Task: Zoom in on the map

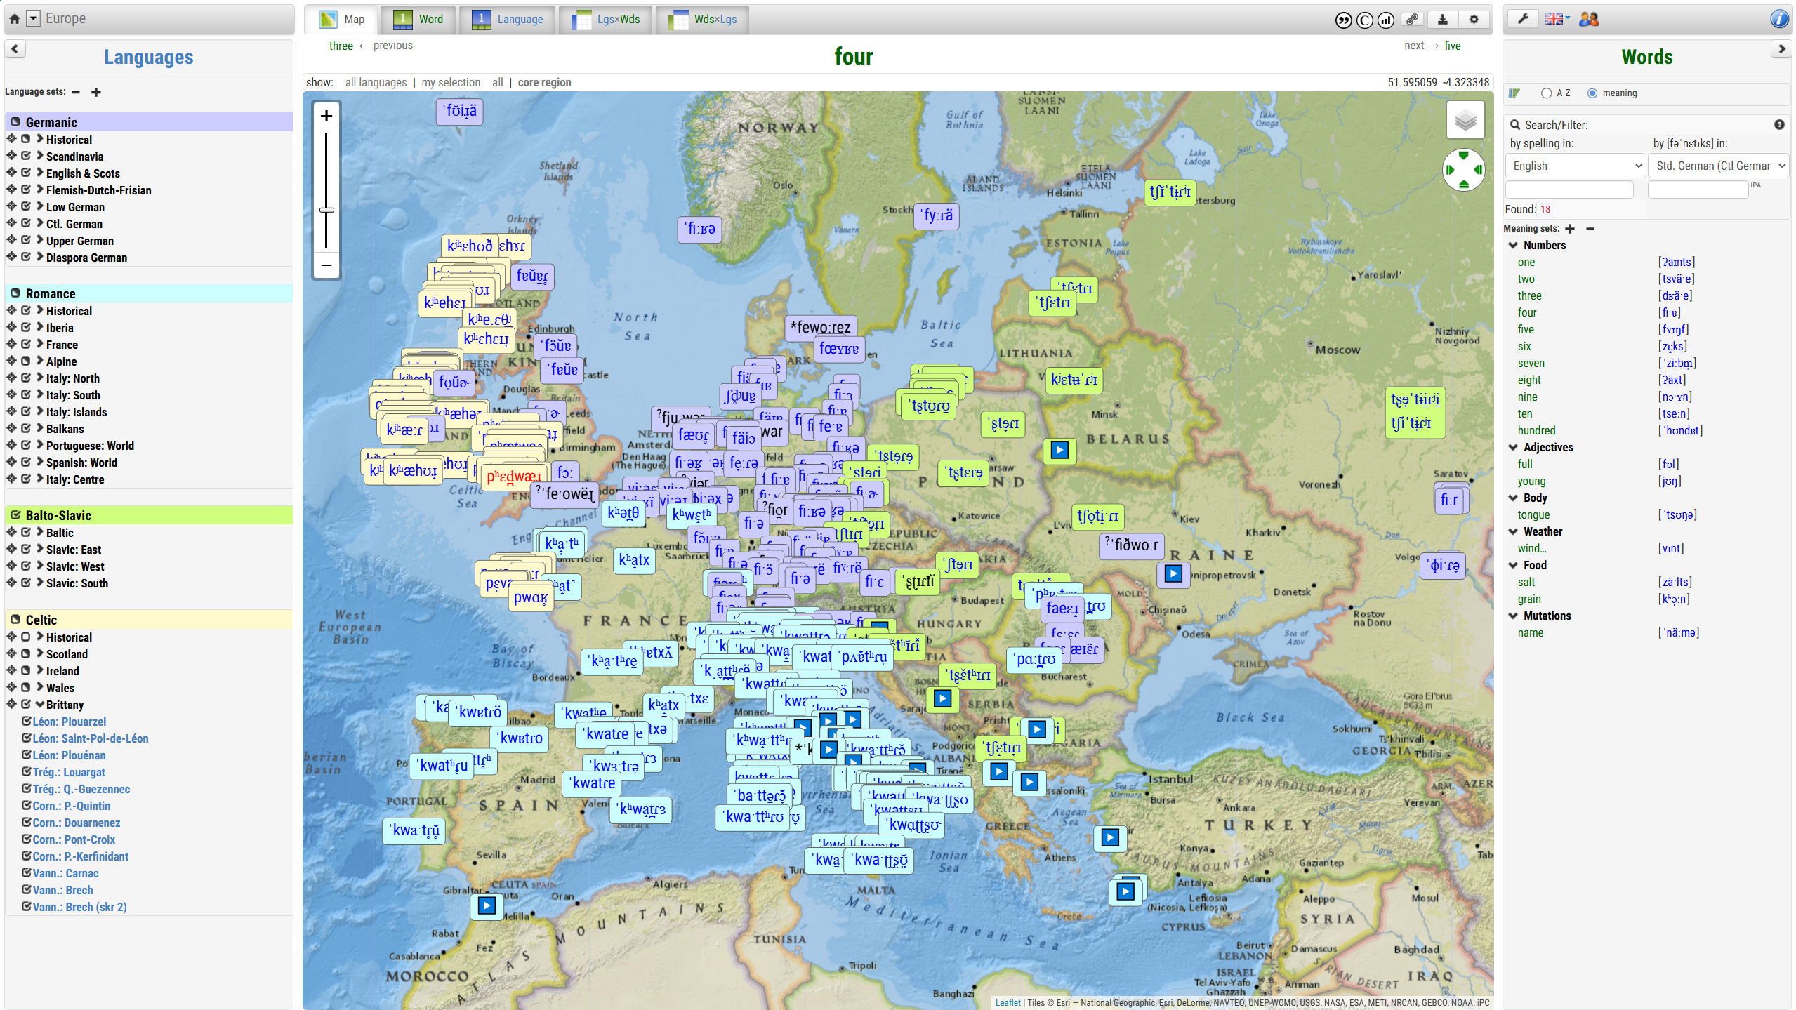Action: [326, 115]
